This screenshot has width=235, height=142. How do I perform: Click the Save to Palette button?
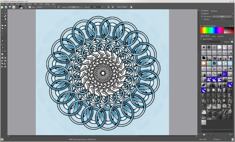(x=122, y=7)
